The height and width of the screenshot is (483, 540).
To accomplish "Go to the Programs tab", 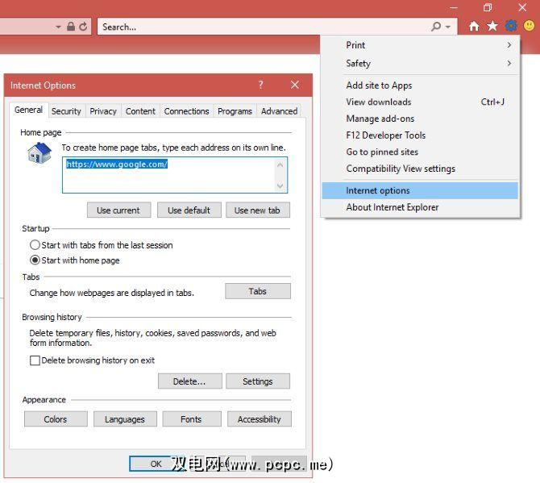I will (x=235, y=111).
